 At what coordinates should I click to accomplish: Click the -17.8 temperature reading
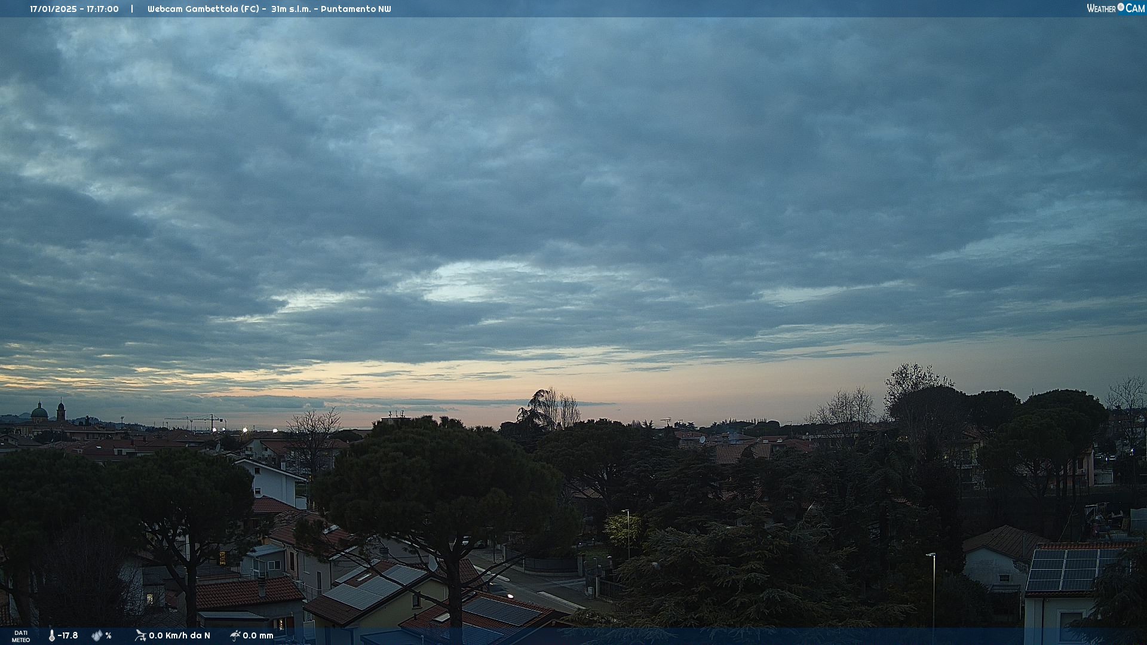click(68, 635)
